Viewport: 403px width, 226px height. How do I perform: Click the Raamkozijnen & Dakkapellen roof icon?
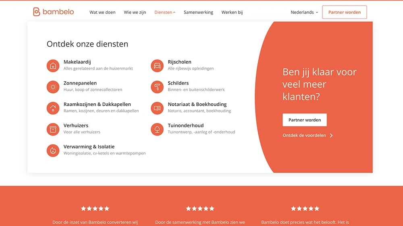(x=53, y=108)
